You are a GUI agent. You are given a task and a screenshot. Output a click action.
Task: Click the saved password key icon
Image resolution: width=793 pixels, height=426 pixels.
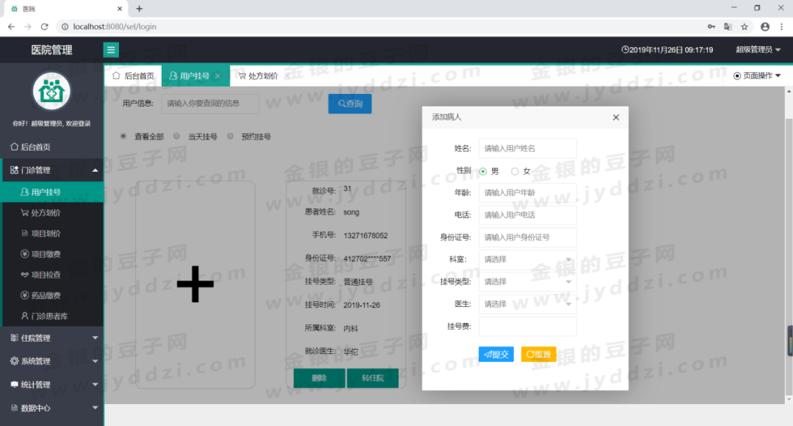[711, 26]
